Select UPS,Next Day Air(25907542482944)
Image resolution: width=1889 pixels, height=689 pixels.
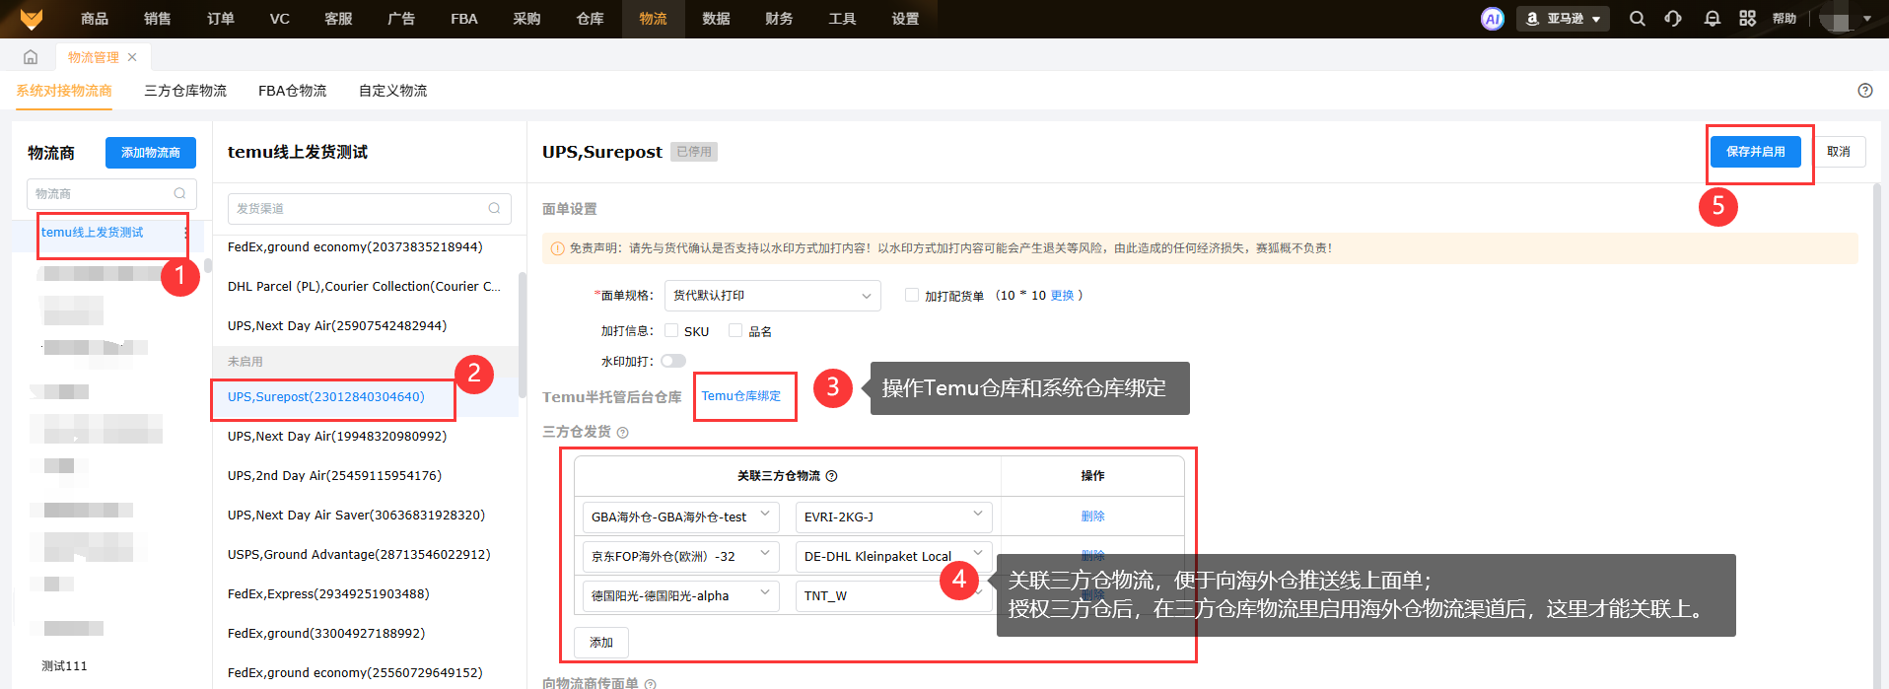click(337, 326)
